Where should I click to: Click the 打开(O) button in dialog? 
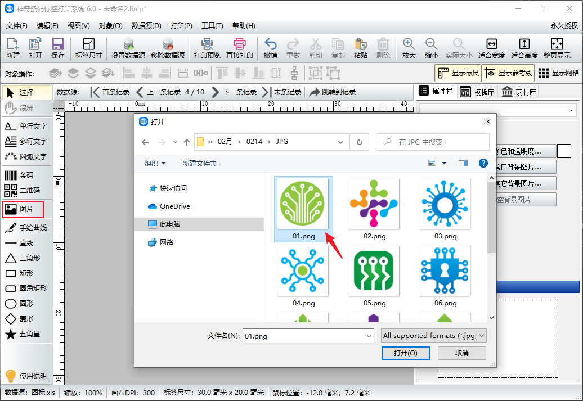(x=405, y=353)
